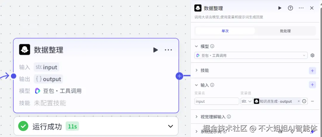Switch to the 单次 tab
The width and height of the screenshot is (322, 137).
pos(225,31)
